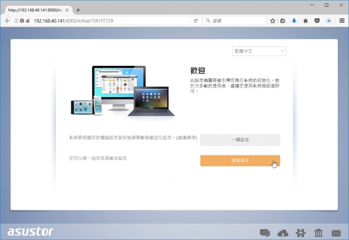The width and height of the screenshot is (349, 240).
Task: Click the text 您可以逐一指定各項基本設定
Action: coord(98,158)
